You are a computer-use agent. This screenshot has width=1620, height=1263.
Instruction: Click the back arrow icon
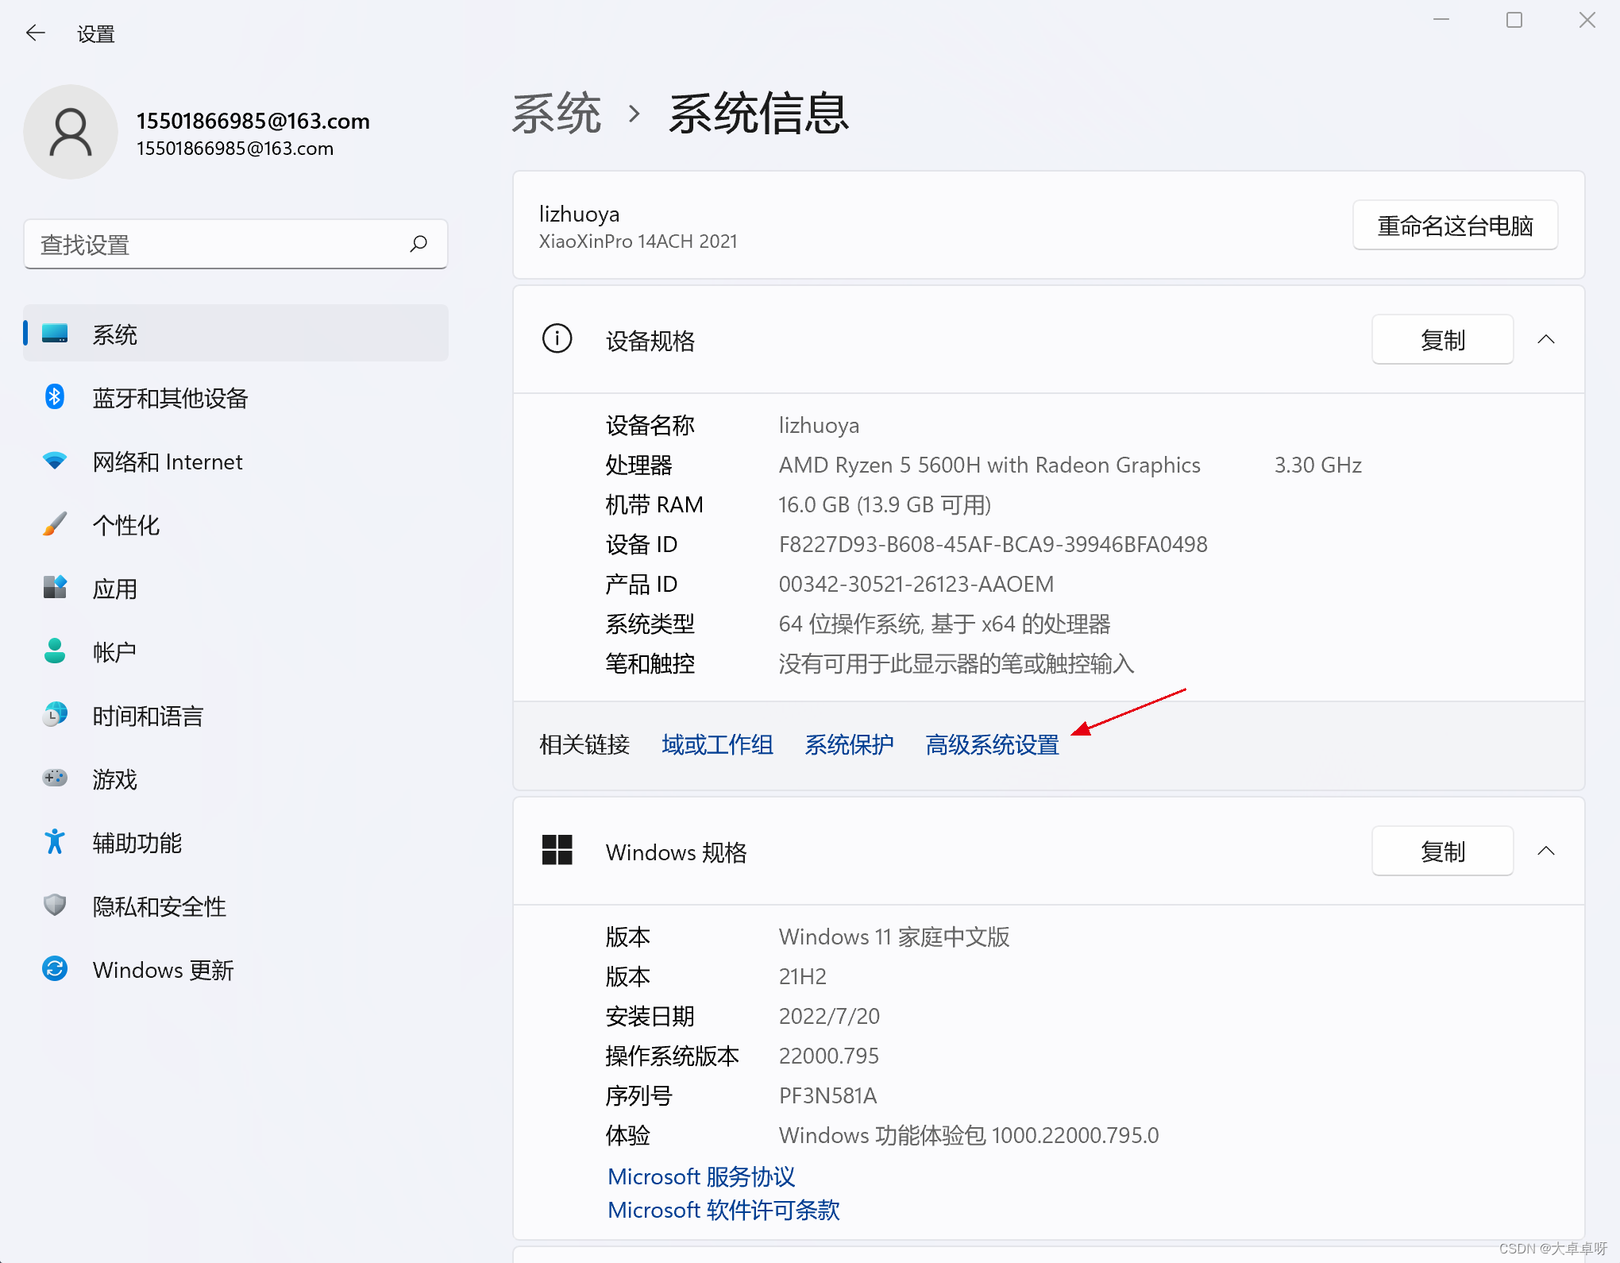tap(35, 33)
